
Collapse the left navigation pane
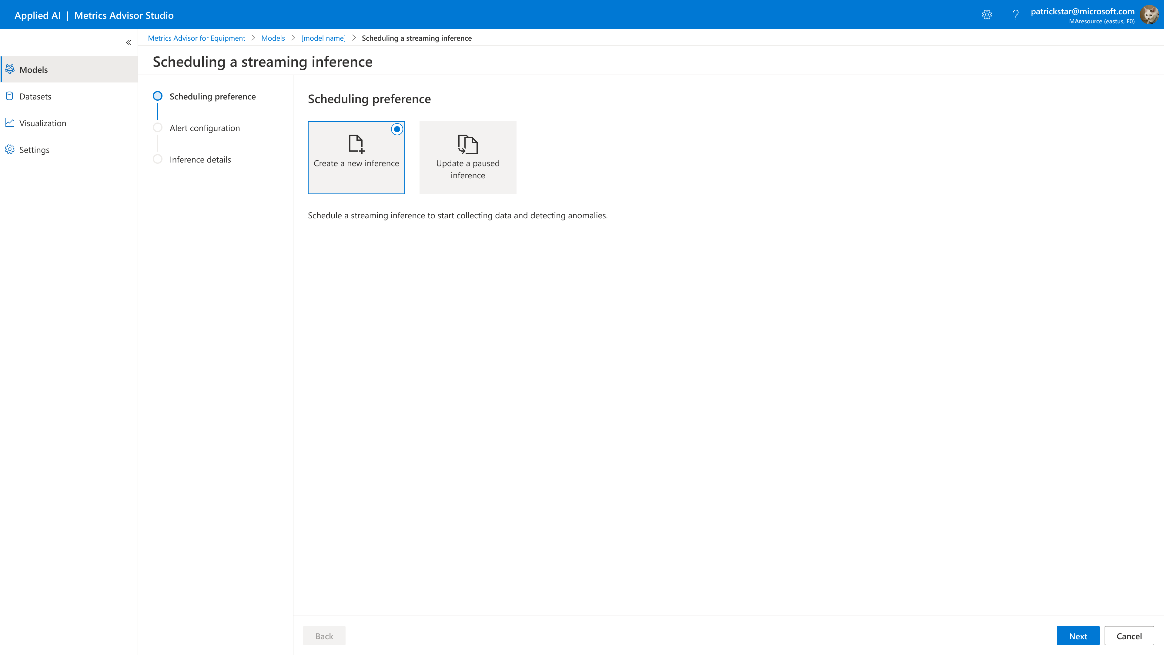tap(128, 42)
